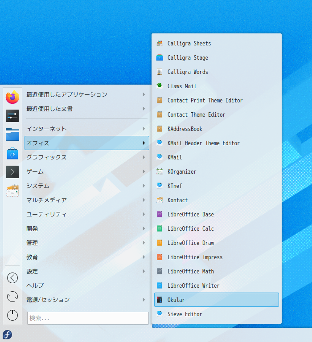Expand インターネット submenu arrow
The width and height of the screenshot is (312, 342).
click(x=144, y=129)
